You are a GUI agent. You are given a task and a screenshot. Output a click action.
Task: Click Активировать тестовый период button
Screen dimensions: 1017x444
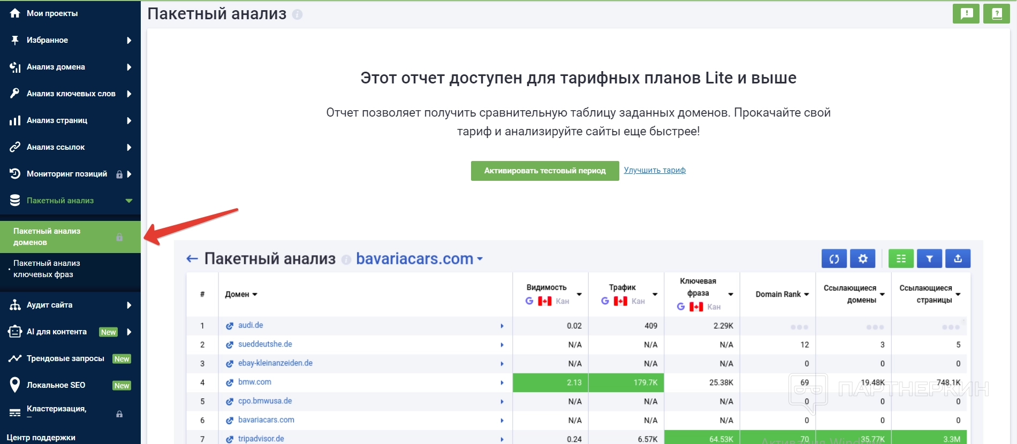click(545, 171)
